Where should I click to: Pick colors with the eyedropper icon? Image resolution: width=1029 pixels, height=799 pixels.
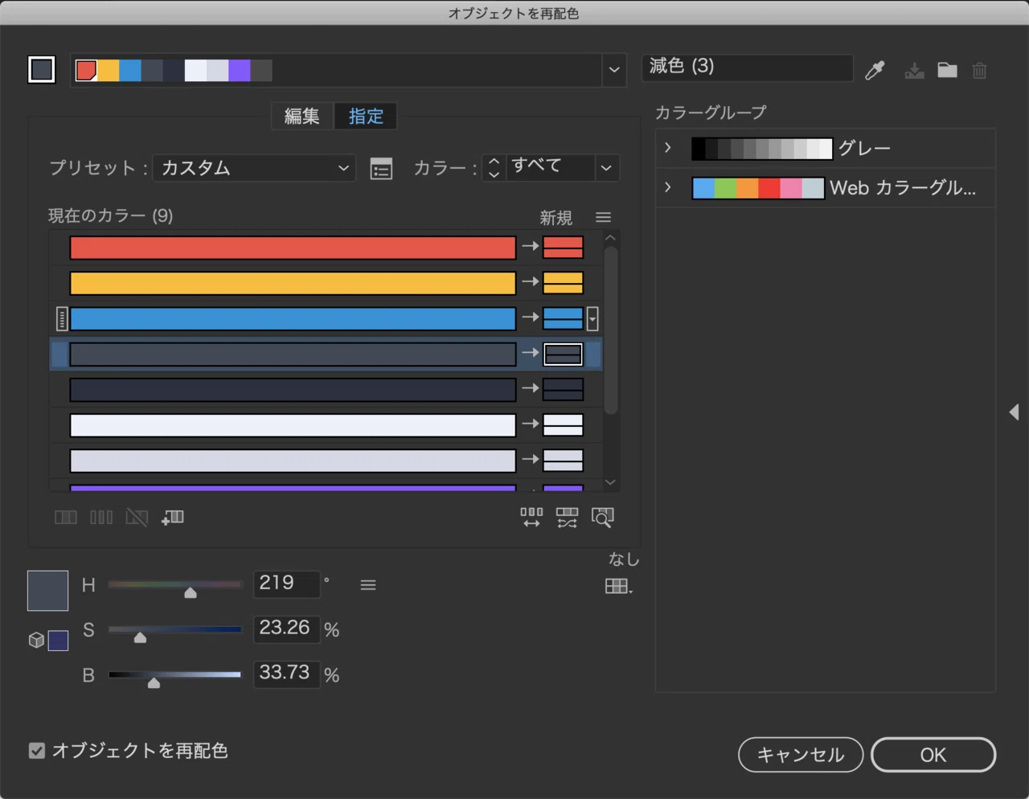click(x=875, y=71)
